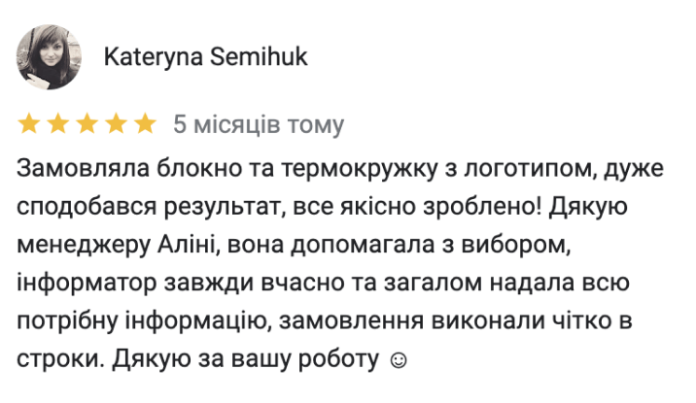Image resolution: width=696 pixels, height=403 pixels.
Task: Click the first rating star
Action: tap(28, 124)
